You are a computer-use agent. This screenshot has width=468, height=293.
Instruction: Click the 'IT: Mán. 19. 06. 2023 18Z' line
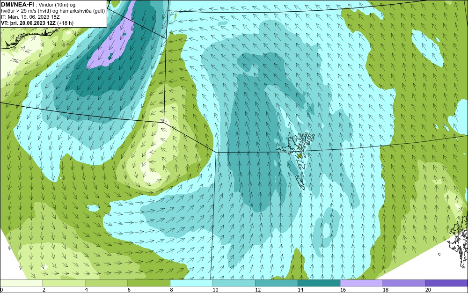pos(30,17)
